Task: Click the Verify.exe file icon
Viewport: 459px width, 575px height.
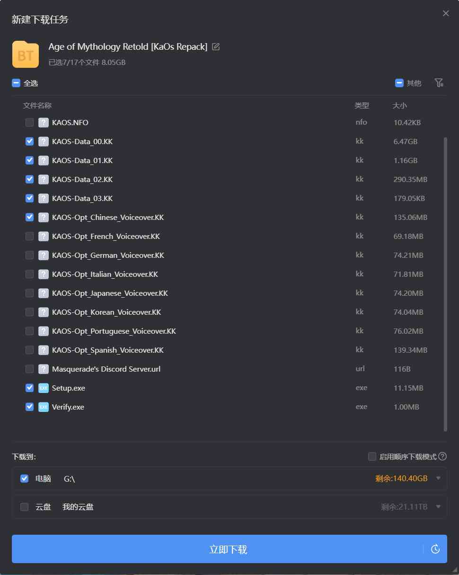Action: click(x=44, y=407)
